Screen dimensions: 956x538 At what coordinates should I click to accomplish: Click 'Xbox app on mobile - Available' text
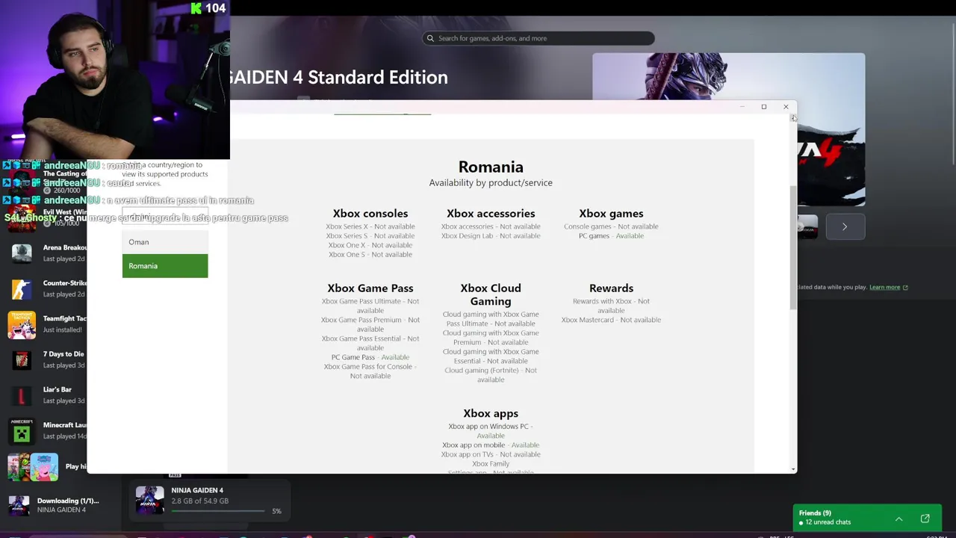point(491,445)
